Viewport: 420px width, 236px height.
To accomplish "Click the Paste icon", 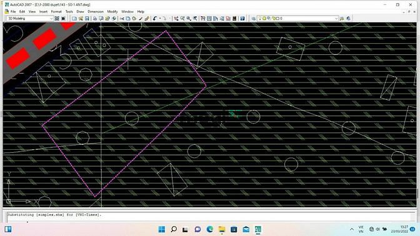I will point(134,19).
